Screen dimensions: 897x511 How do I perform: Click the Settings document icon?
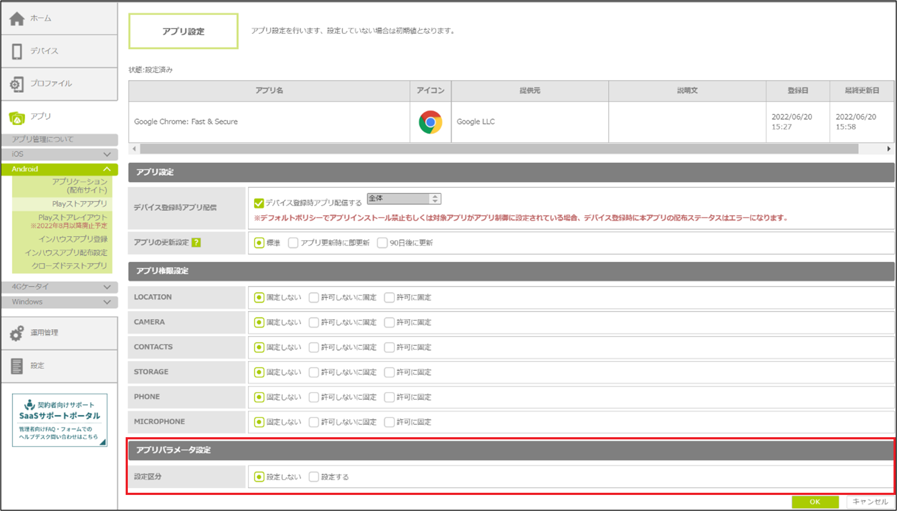(17, 366)
